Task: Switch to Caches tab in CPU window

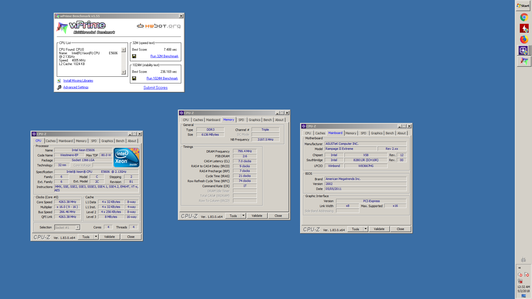Action: click(51, 141)
